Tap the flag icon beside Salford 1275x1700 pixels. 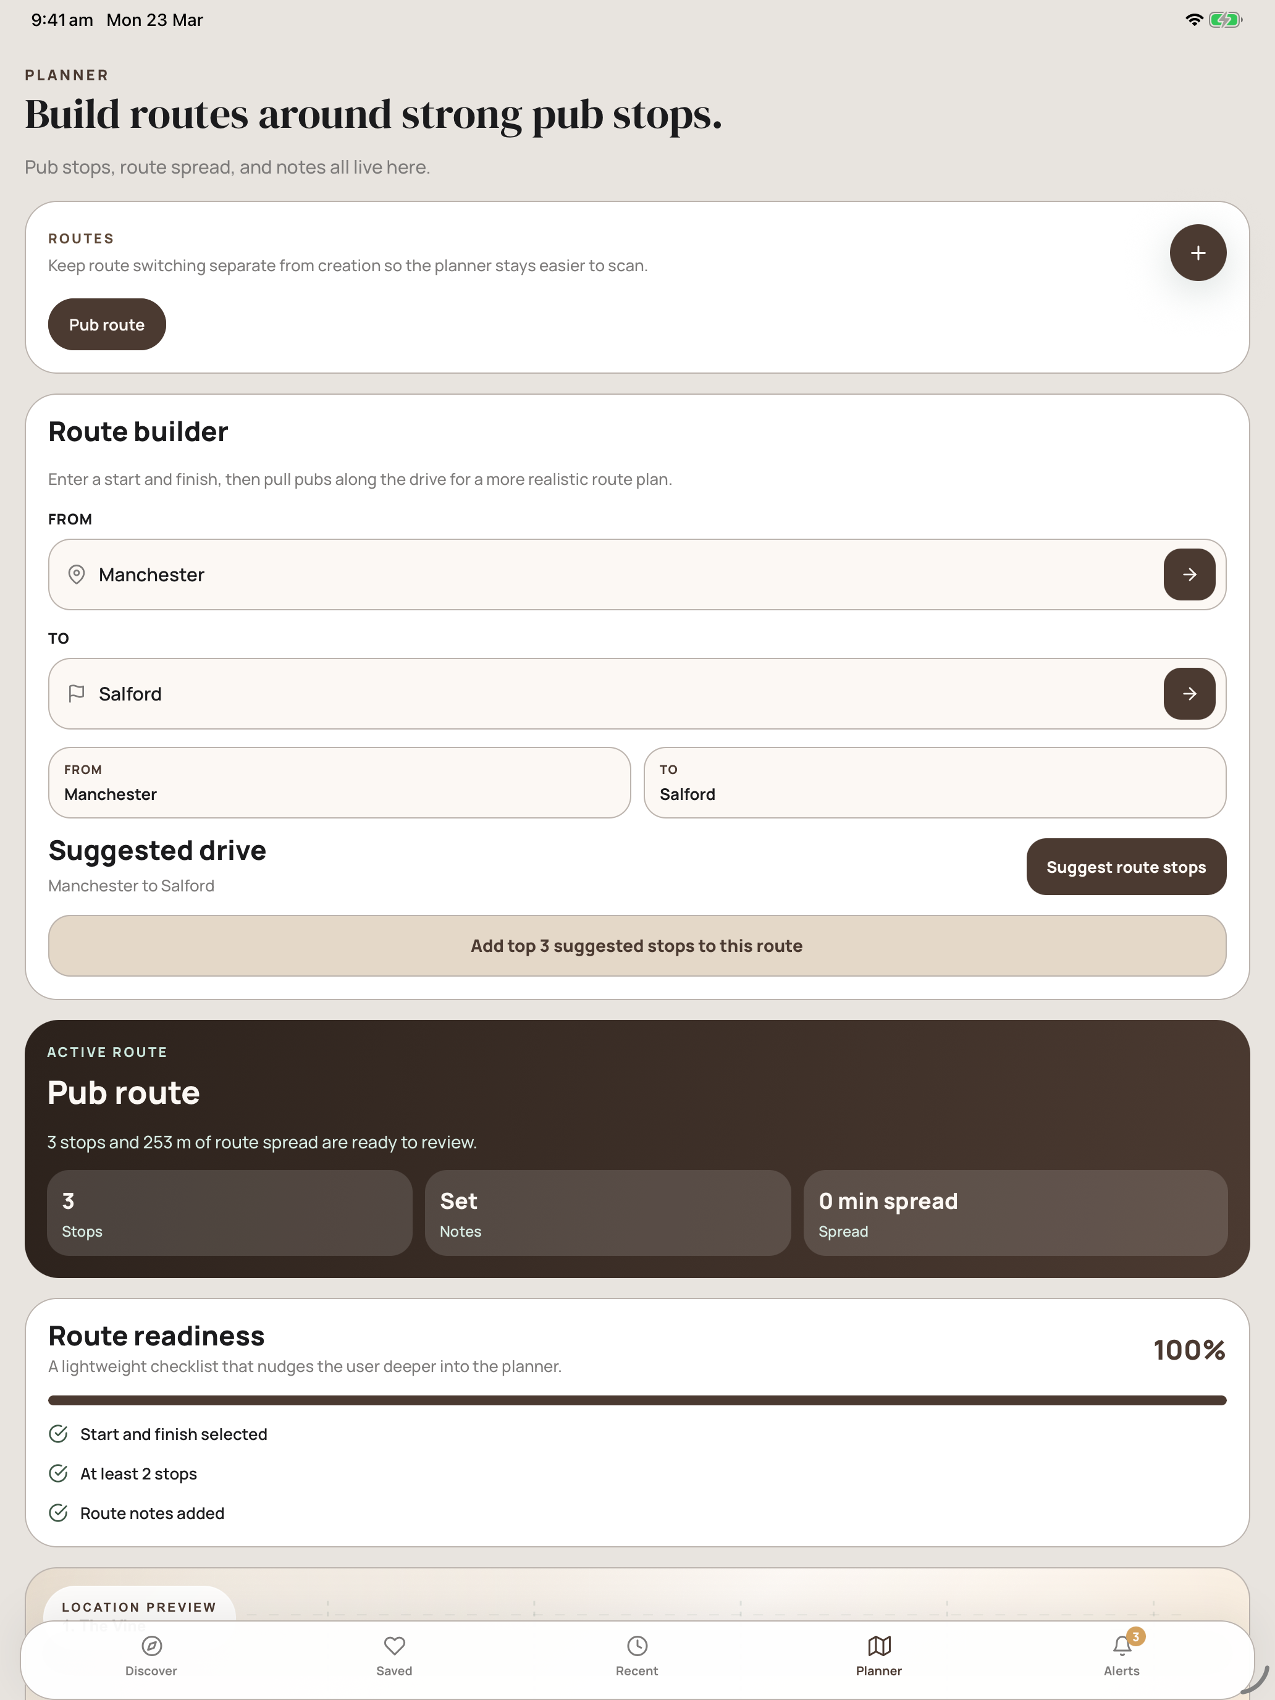(76, 693)
